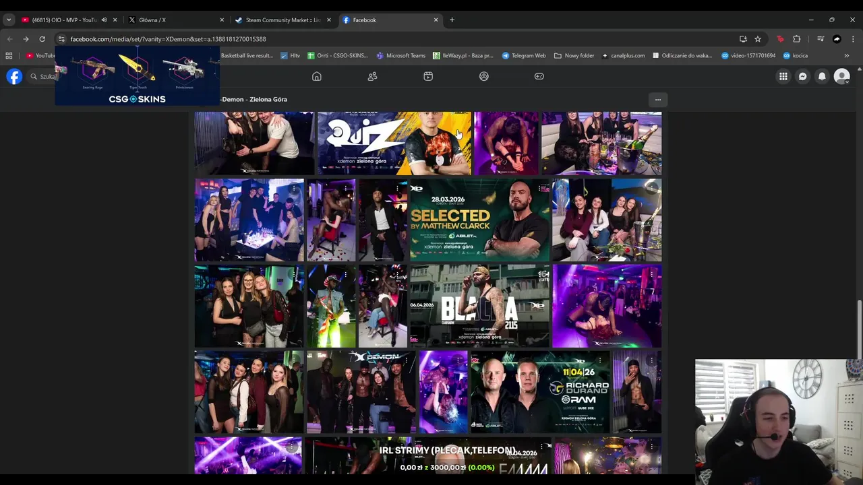Close the Główna / X tab

click(222, 20)
